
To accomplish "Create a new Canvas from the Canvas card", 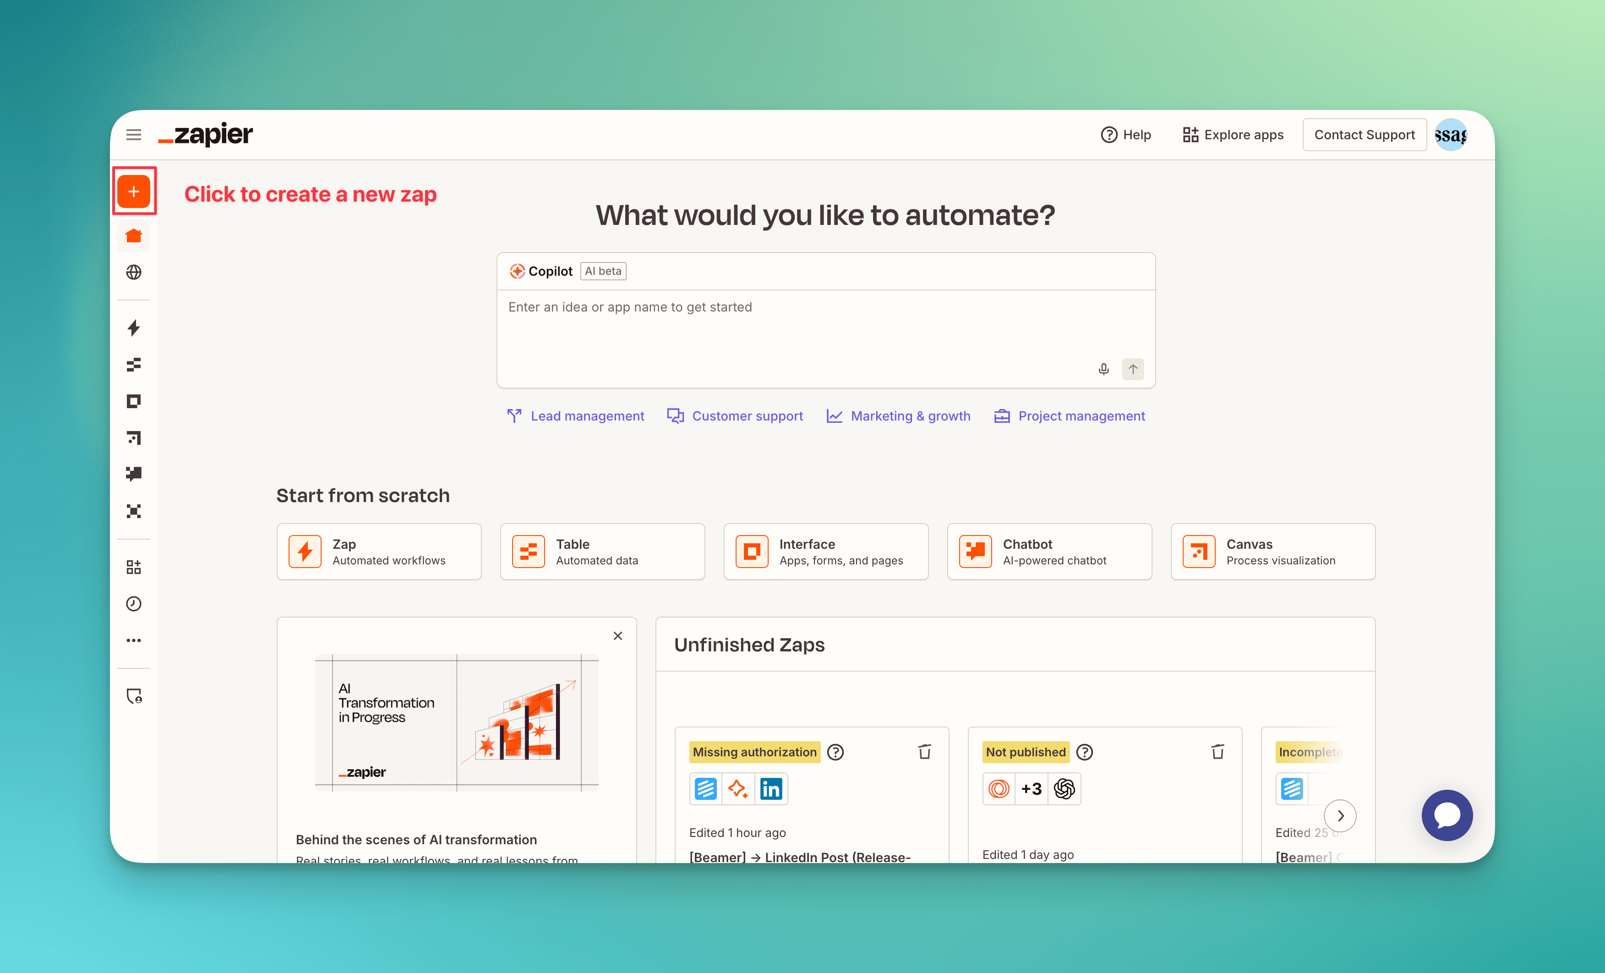I will [x=1273, y=552].
